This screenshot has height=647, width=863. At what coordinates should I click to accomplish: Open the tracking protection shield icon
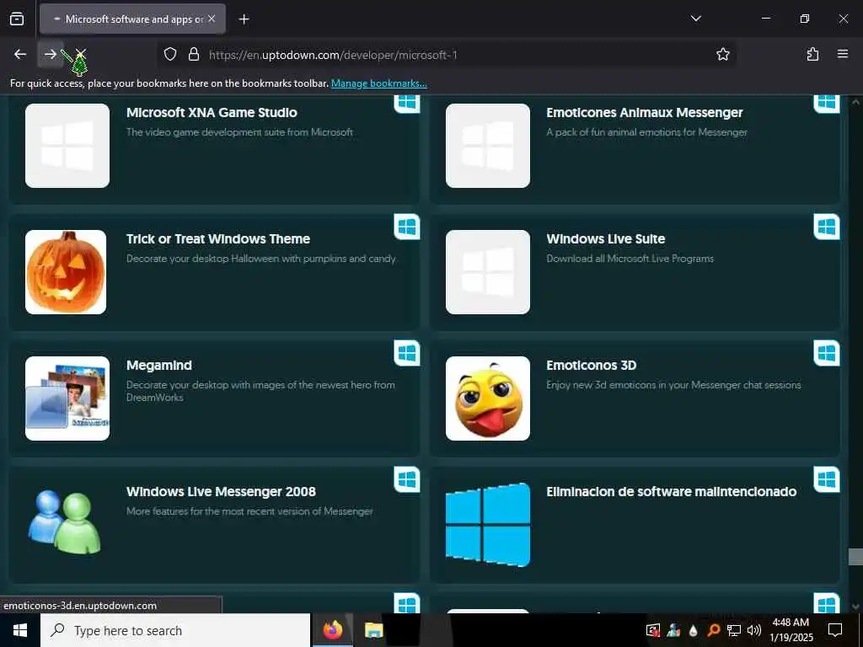pyautogui.click(x=170, y=54)
